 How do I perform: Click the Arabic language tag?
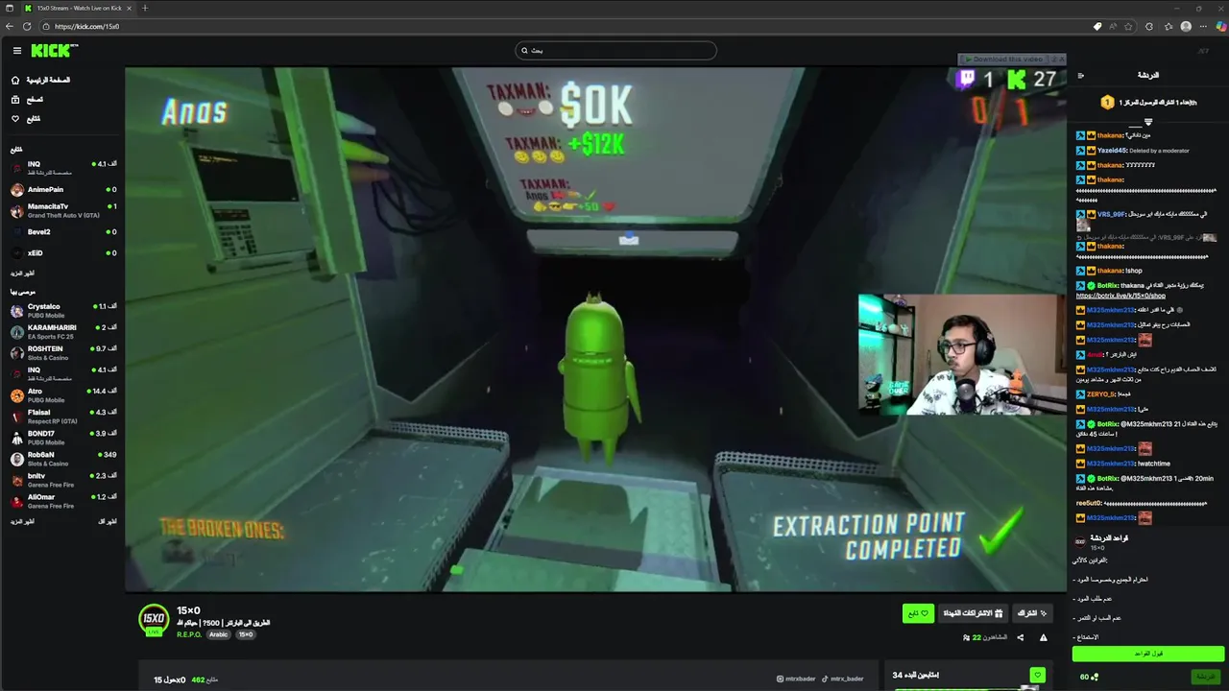click(x=219, y=634)
